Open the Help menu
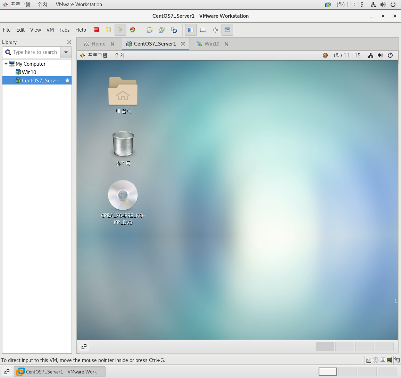401x378 pixels. (81, 30)
